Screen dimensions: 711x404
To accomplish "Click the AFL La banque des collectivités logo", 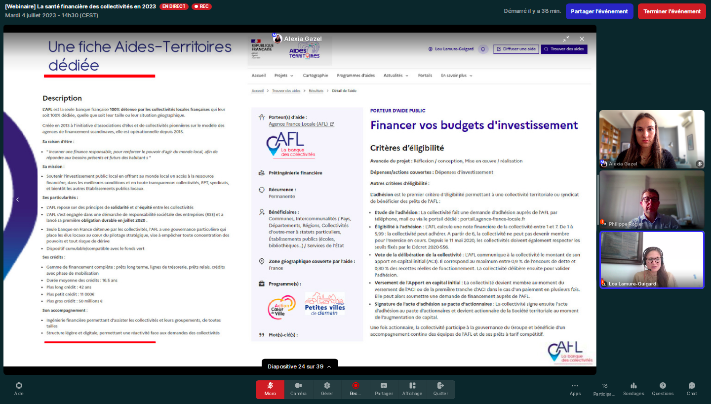I will (291, 145).
